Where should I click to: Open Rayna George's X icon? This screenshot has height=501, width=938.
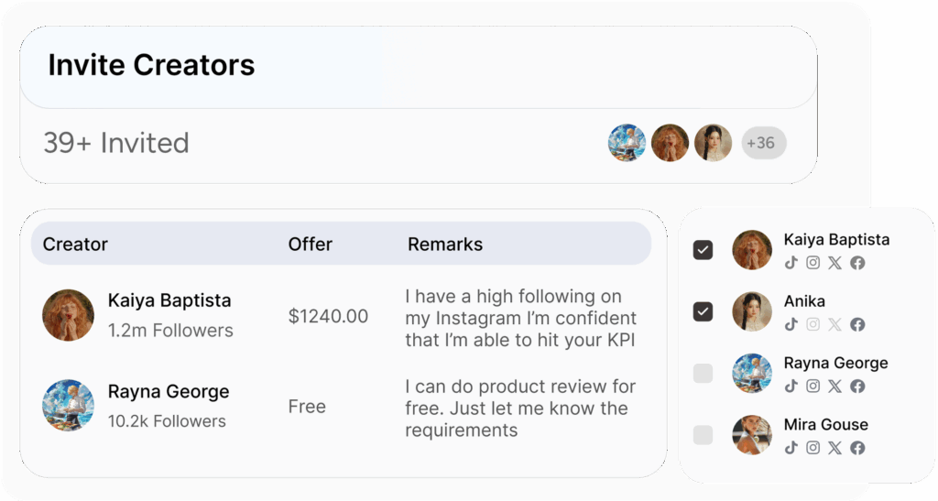pos(834,387)
